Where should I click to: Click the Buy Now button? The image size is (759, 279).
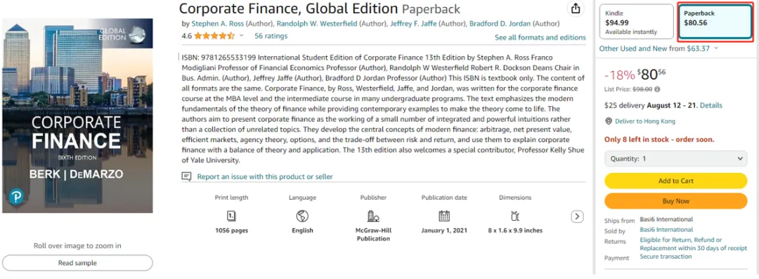(676, 201)
